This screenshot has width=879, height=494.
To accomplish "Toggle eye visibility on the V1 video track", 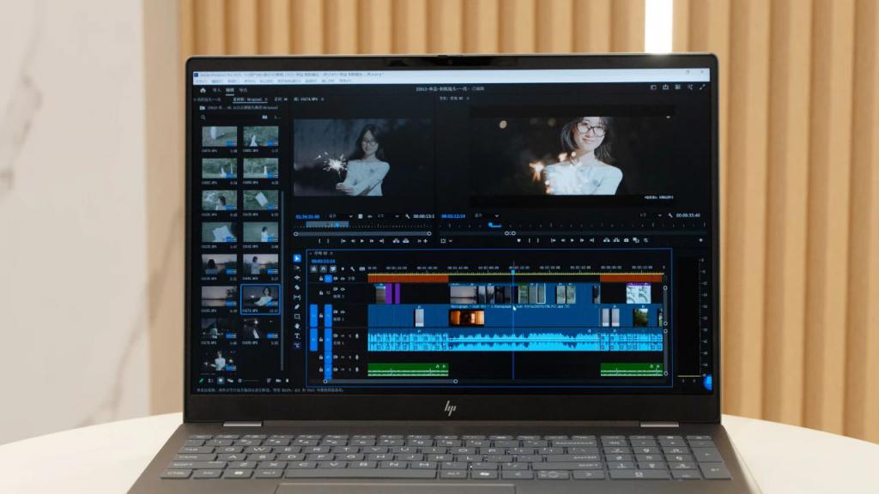I will [x=343, y=312].
